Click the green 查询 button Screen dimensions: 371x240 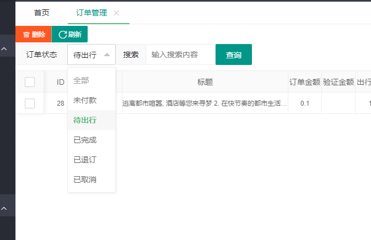[x=234, y=54]
